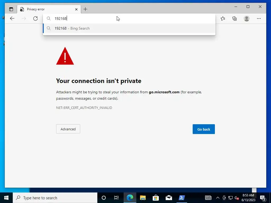Screen dimensions: 271x203
Task: Open Task View on taskbar
Action: pyautogui.click(x=116, y=198)
